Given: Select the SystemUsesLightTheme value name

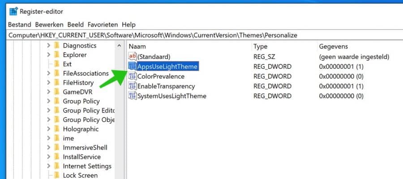Looking at the screenshot, I should click(x=172, y=96).
